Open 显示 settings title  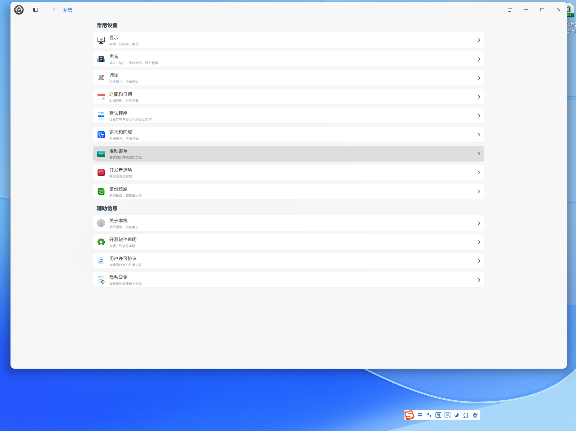point(114,38)
